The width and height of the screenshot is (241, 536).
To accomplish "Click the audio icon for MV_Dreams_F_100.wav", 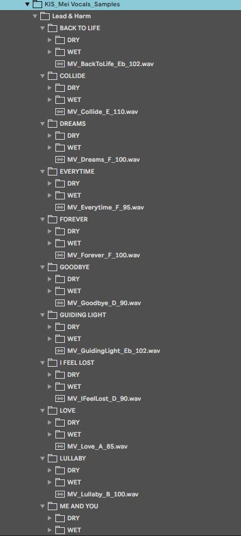I will [x=60, y=160].
